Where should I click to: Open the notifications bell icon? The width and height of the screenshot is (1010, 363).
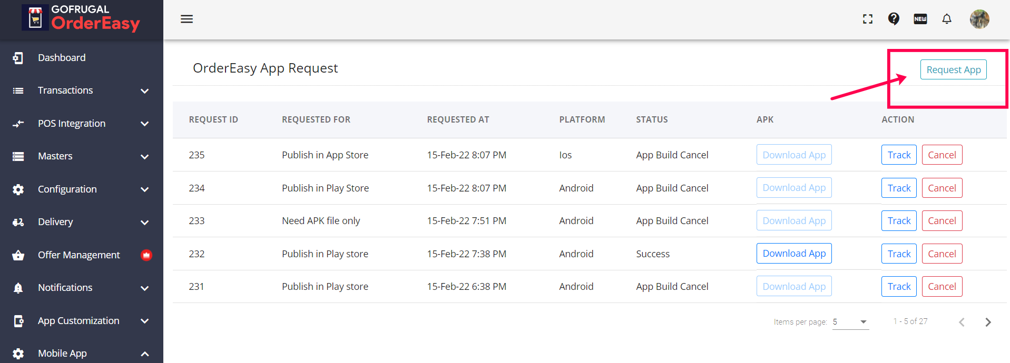[x=947, y=19]
